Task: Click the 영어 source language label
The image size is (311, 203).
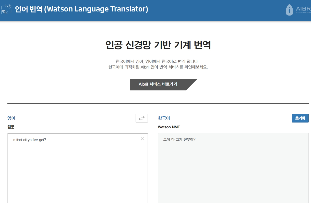Action: 11,118
